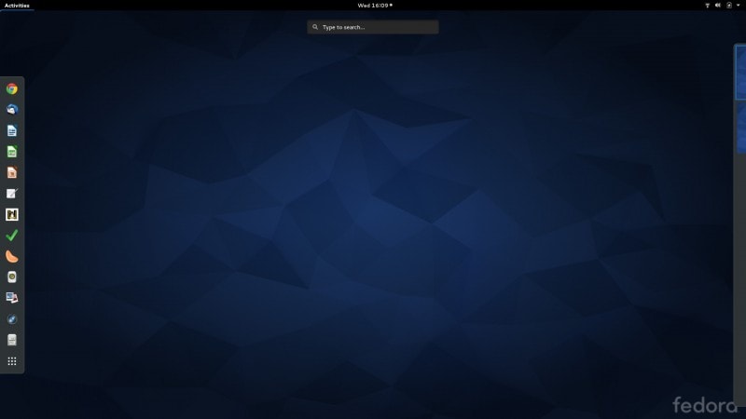Open the notepad with pencil editor icon
The image size is (746, 419).
click(12, 194)
